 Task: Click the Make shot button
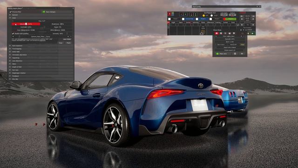click(223, 54)
